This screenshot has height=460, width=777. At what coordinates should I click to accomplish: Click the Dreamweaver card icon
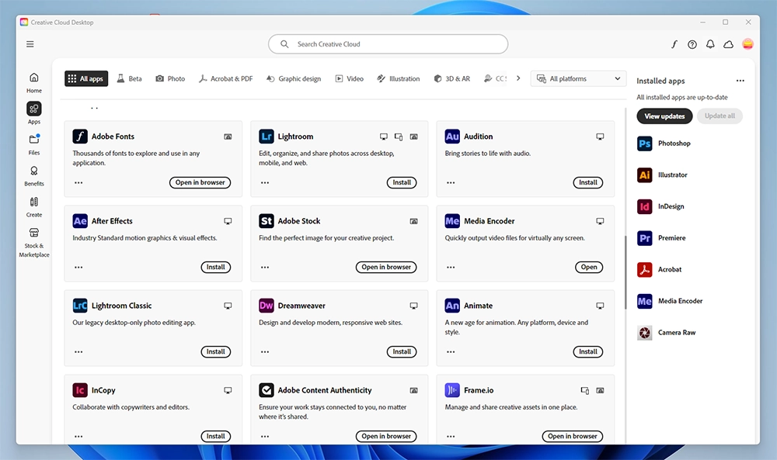coord(266,306)
